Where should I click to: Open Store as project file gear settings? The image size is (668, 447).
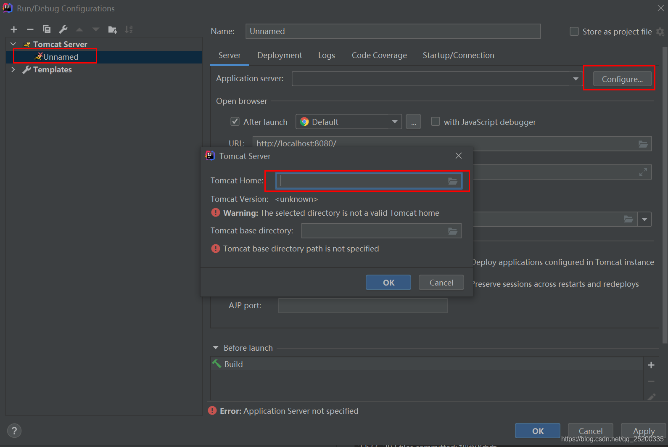660,32
